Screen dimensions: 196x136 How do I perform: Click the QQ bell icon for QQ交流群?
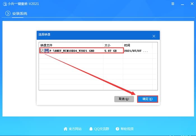(x=91, y=129)
